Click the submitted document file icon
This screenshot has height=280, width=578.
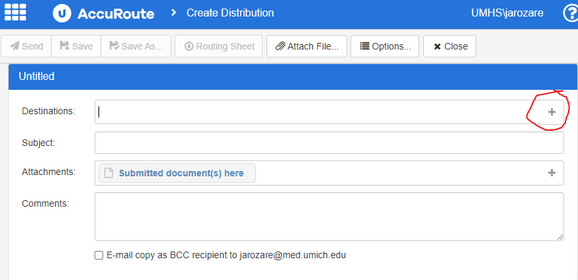(x=108, y=173)
